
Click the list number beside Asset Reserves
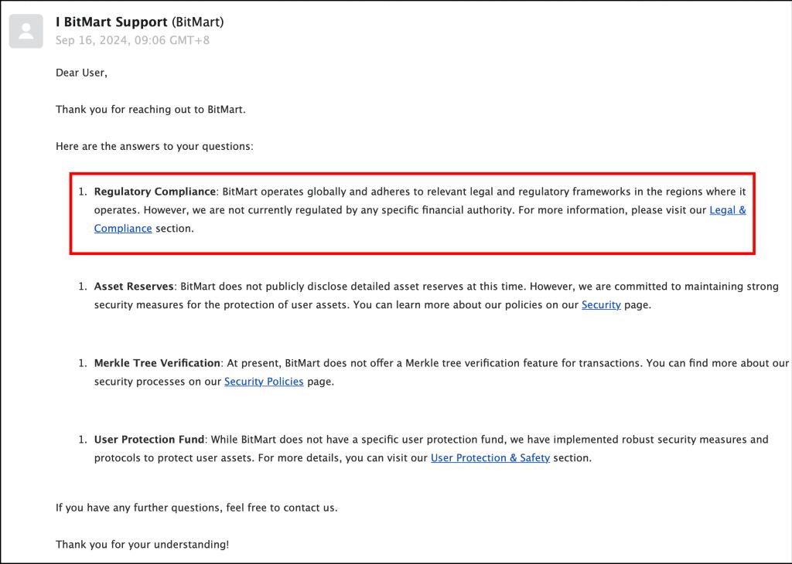[x=83, y=287]
